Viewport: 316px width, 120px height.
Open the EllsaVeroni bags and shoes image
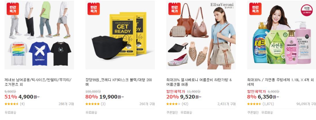click(201, 35)
